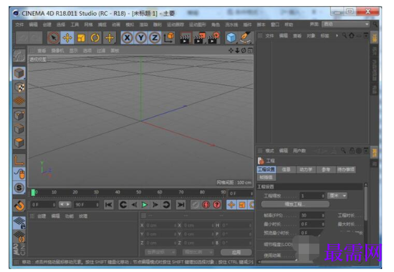Toggle X axis lock

pos(127,38)
